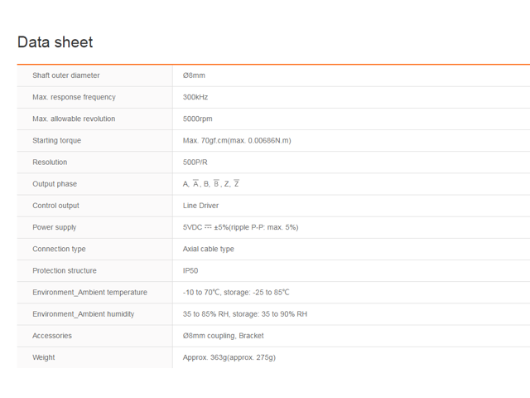
Task: Select the Shaft outer diameter label
Action: pos(66,75)
